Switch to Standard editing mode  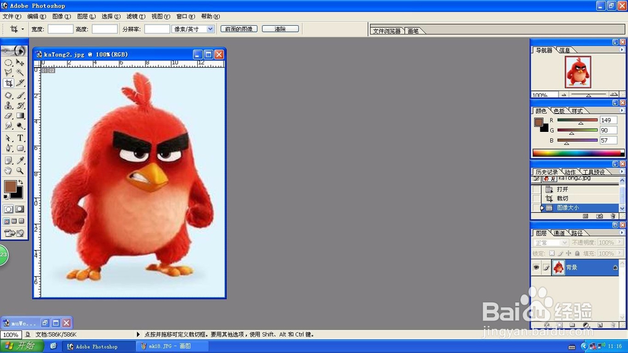8,209
